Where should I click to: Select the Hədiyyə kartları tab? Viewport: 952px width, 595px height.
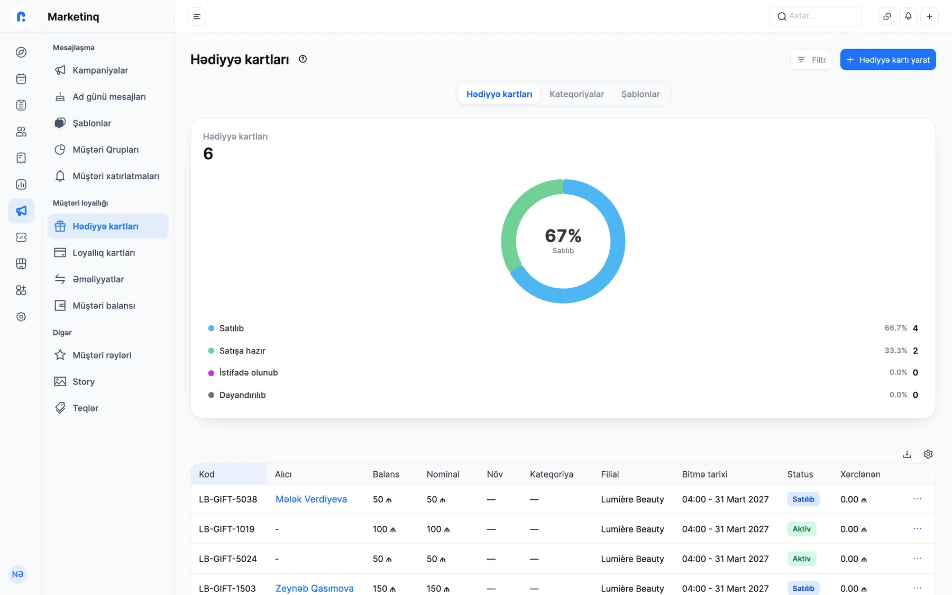click(499, 94)
